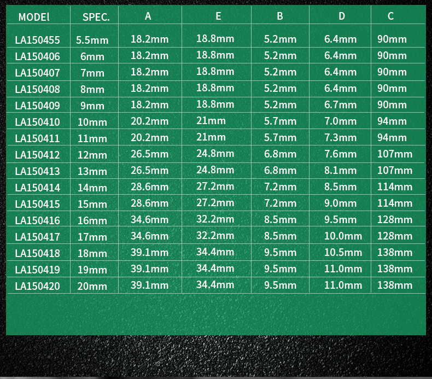Click the MODEL column header
Viewport: 432px width, 379px height.
pos(34,17)
